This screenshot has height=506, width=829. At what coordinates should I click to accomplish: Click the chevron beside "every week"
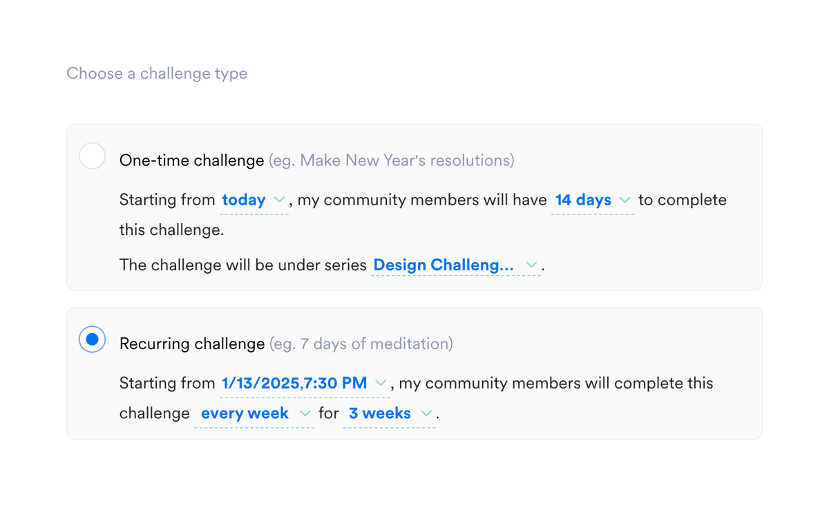click(305, 413)
